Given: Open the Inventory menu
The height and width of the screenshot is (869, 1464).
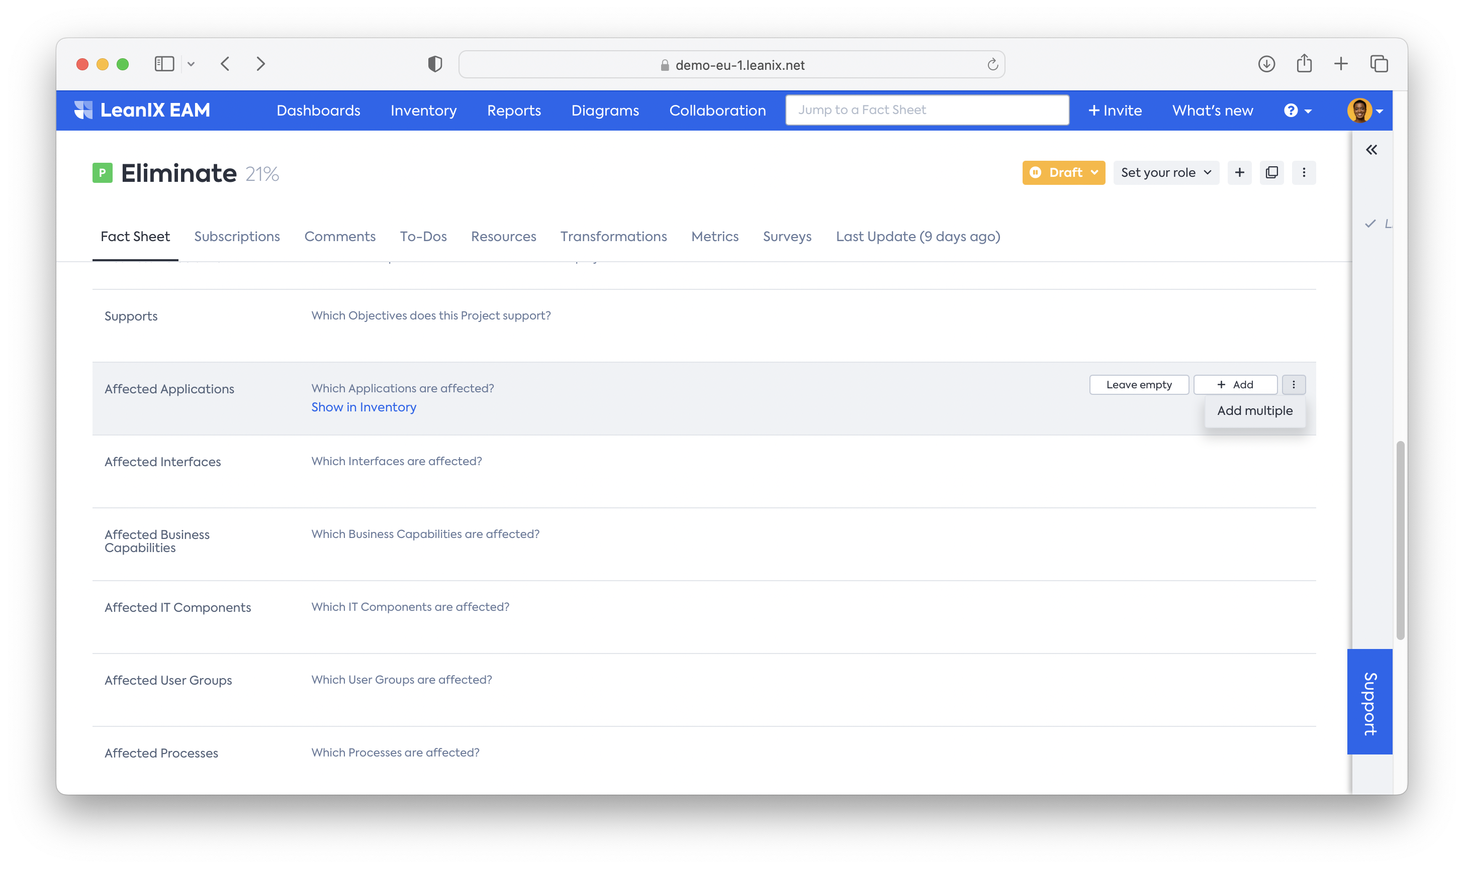Looking at the screenshot, I should (x=423, y=111).
